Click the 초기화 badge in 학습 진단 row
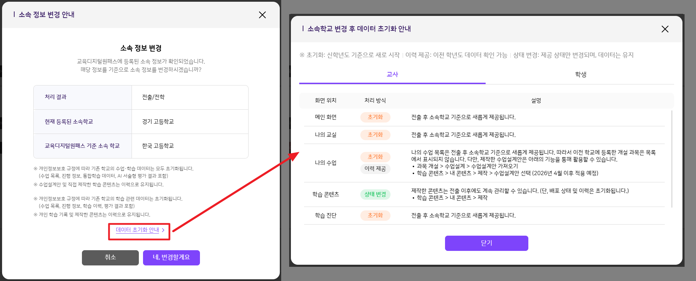 tap(375, 216)
